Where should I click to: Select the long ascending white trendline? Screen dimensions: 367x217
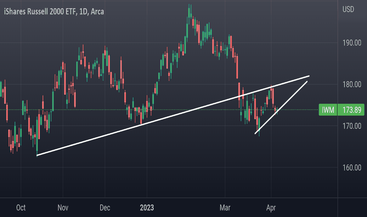pos(173,116)
